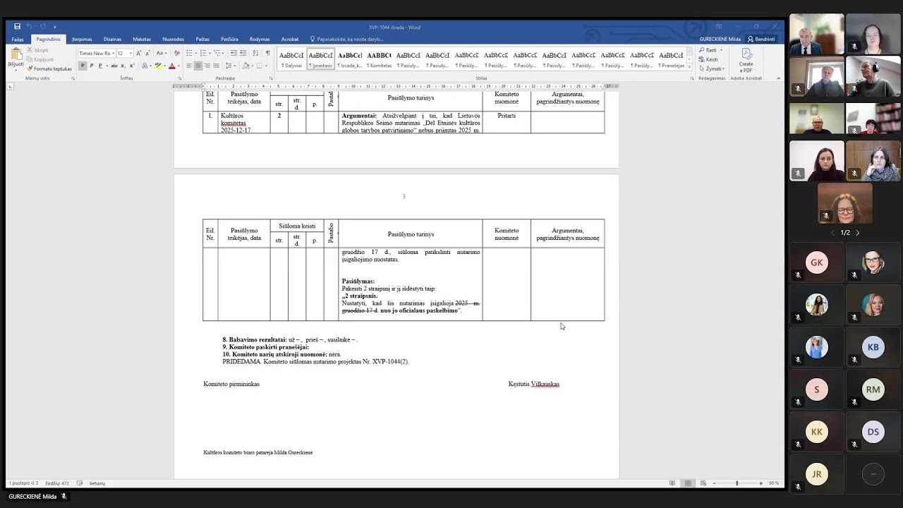Increase the paragraph indent
903x508 pixels.
(243, 54)
